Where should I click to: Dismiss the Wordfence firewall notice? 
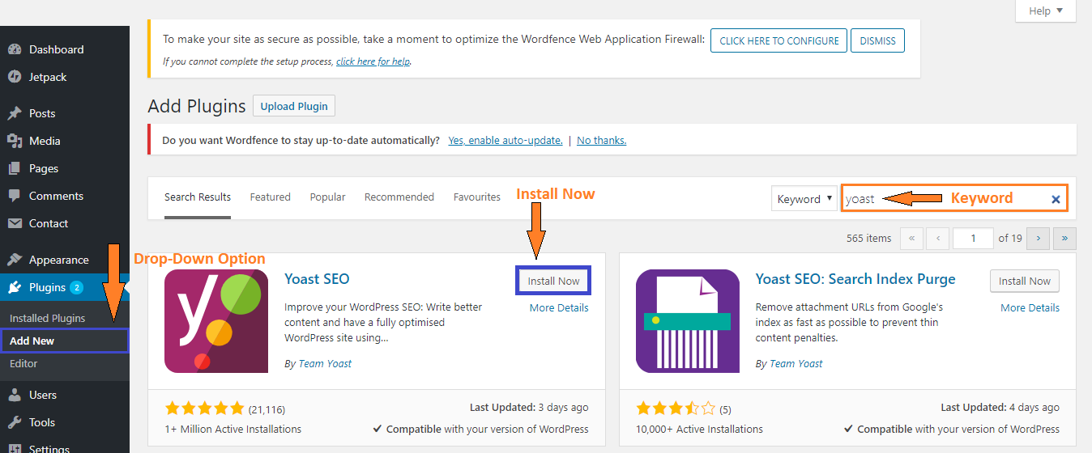(877, 40)
